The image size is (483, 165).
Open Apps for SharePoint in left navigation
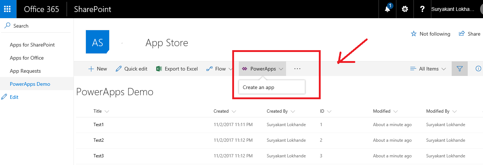click(x=32, y=45)
